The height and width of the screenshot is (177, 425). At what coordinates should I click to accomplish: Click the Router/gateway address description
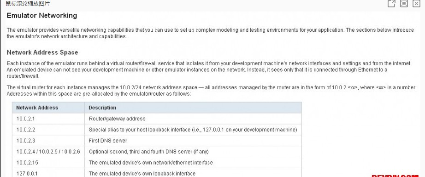(x=117, y=119)
